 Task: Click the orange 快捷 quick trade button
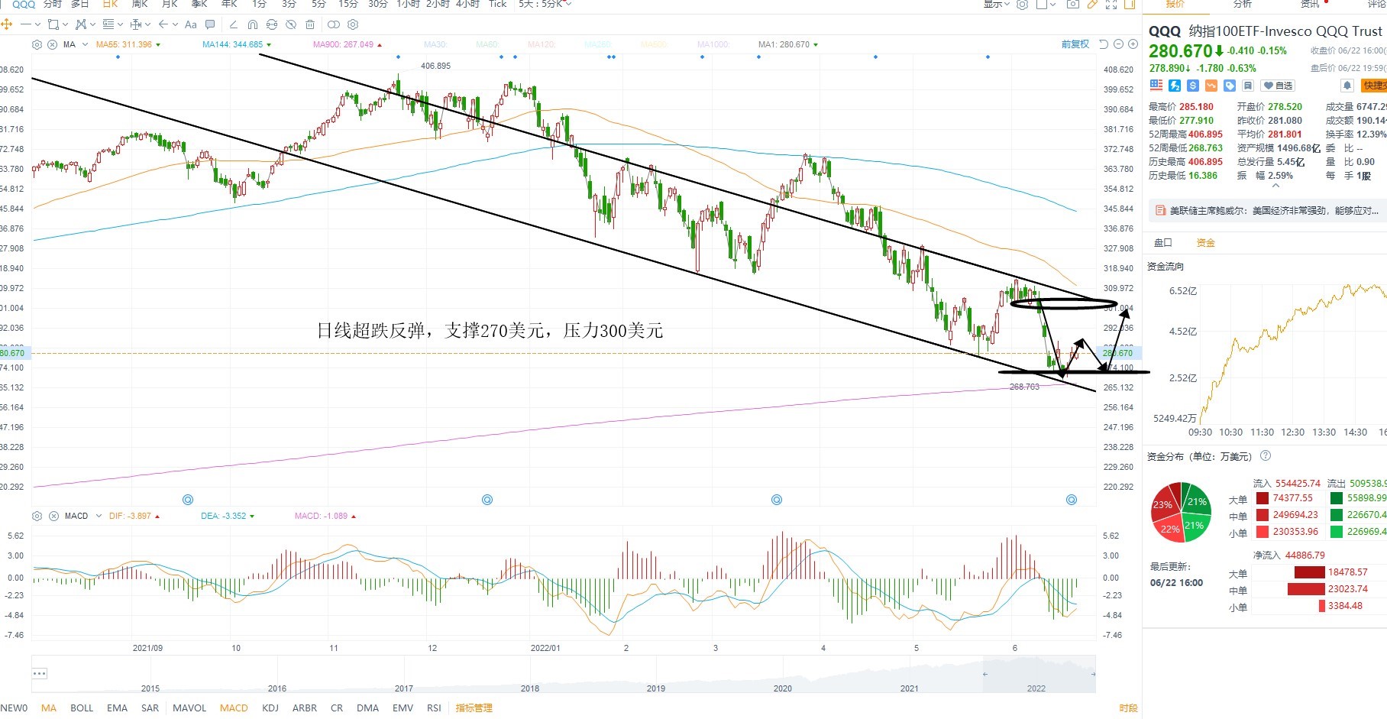pyautogui.click(x=1375, y=86)
